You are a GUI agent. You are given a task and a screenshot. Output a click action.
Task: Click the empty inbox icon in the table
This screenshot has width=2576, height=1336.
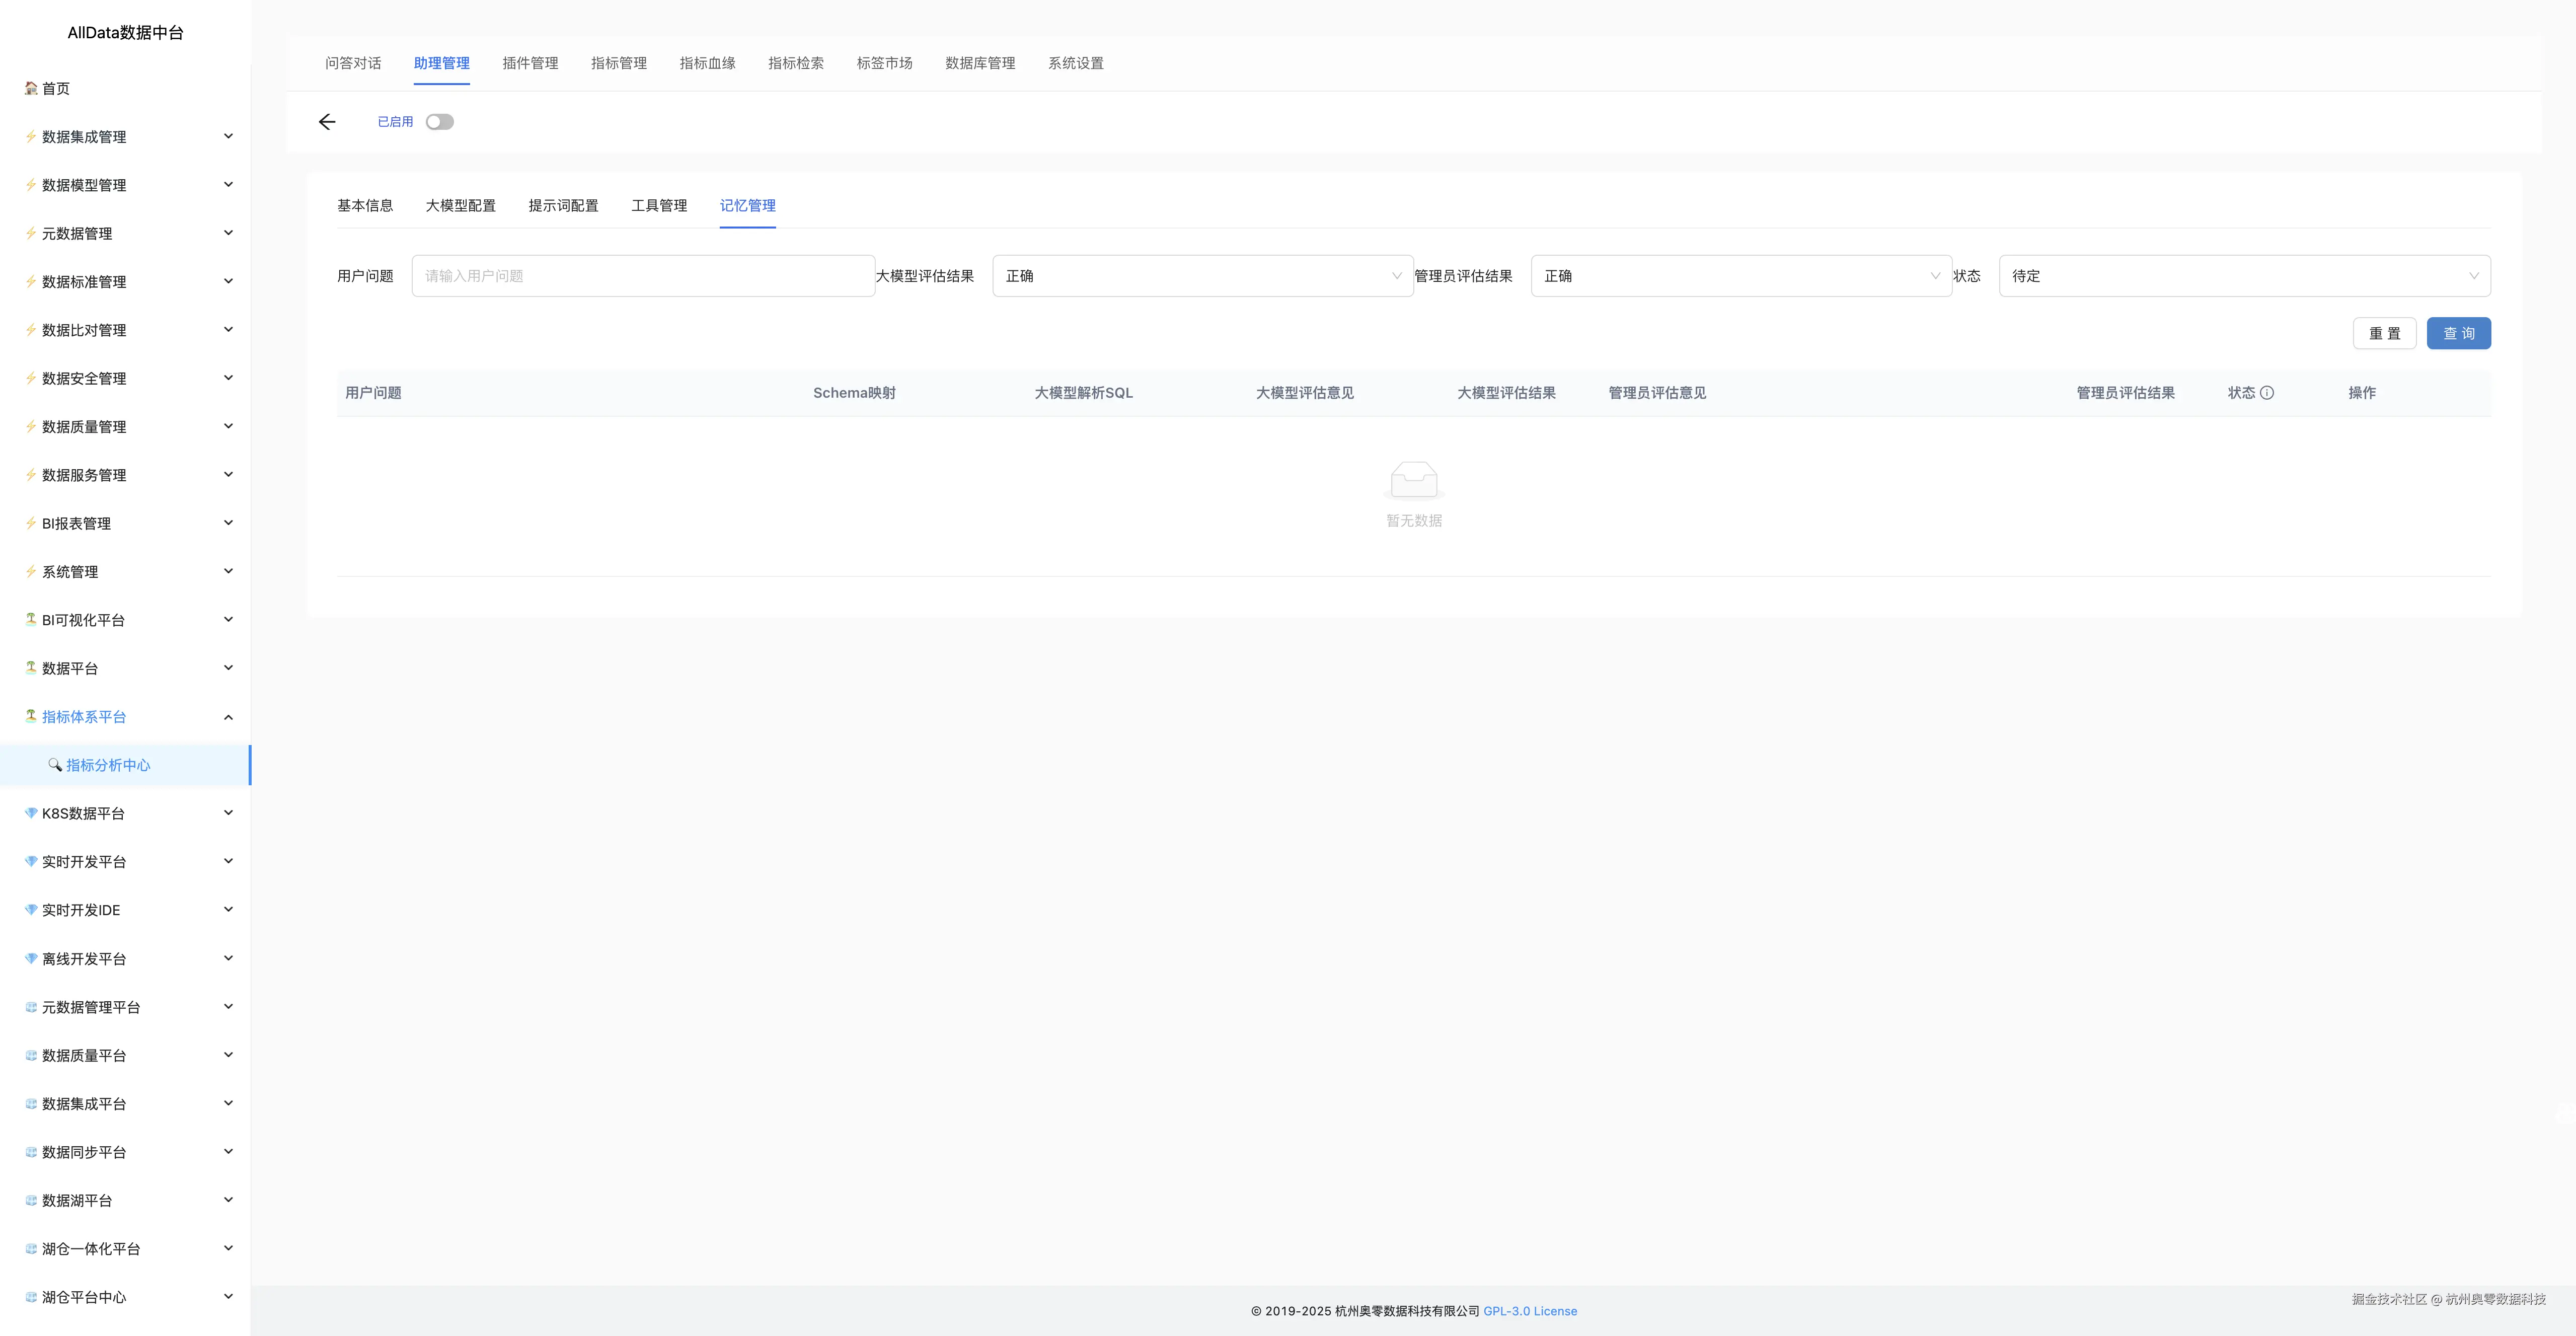pos(1413,481)
